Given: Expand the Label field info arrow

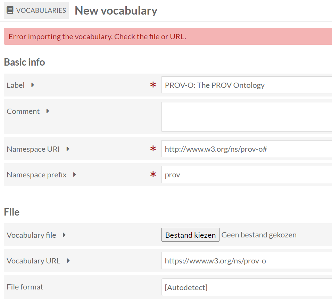Looking at the screenshot, I should pyautogui.click(x=33, y=85).
